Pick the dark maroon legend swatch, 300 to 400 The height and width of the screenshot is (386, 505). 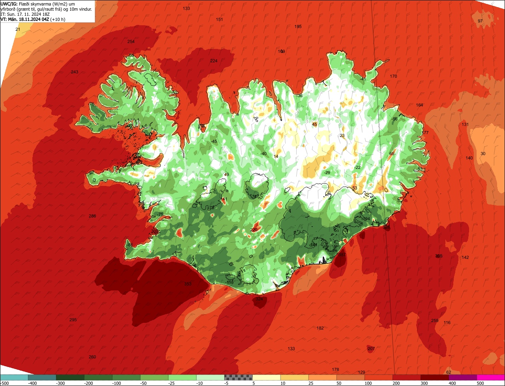(435, 377)
